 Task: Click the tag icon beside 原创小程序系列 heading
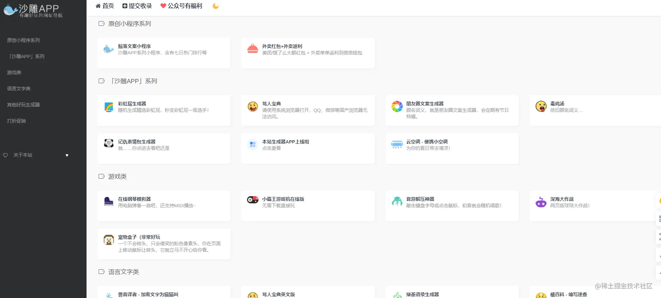coord(102,24)
